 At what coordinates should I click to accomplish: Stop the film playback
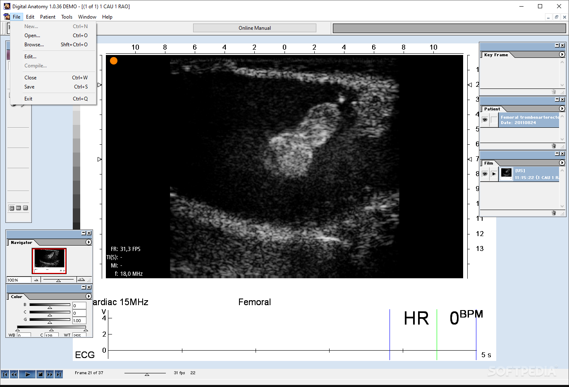[x=41, y=374]
